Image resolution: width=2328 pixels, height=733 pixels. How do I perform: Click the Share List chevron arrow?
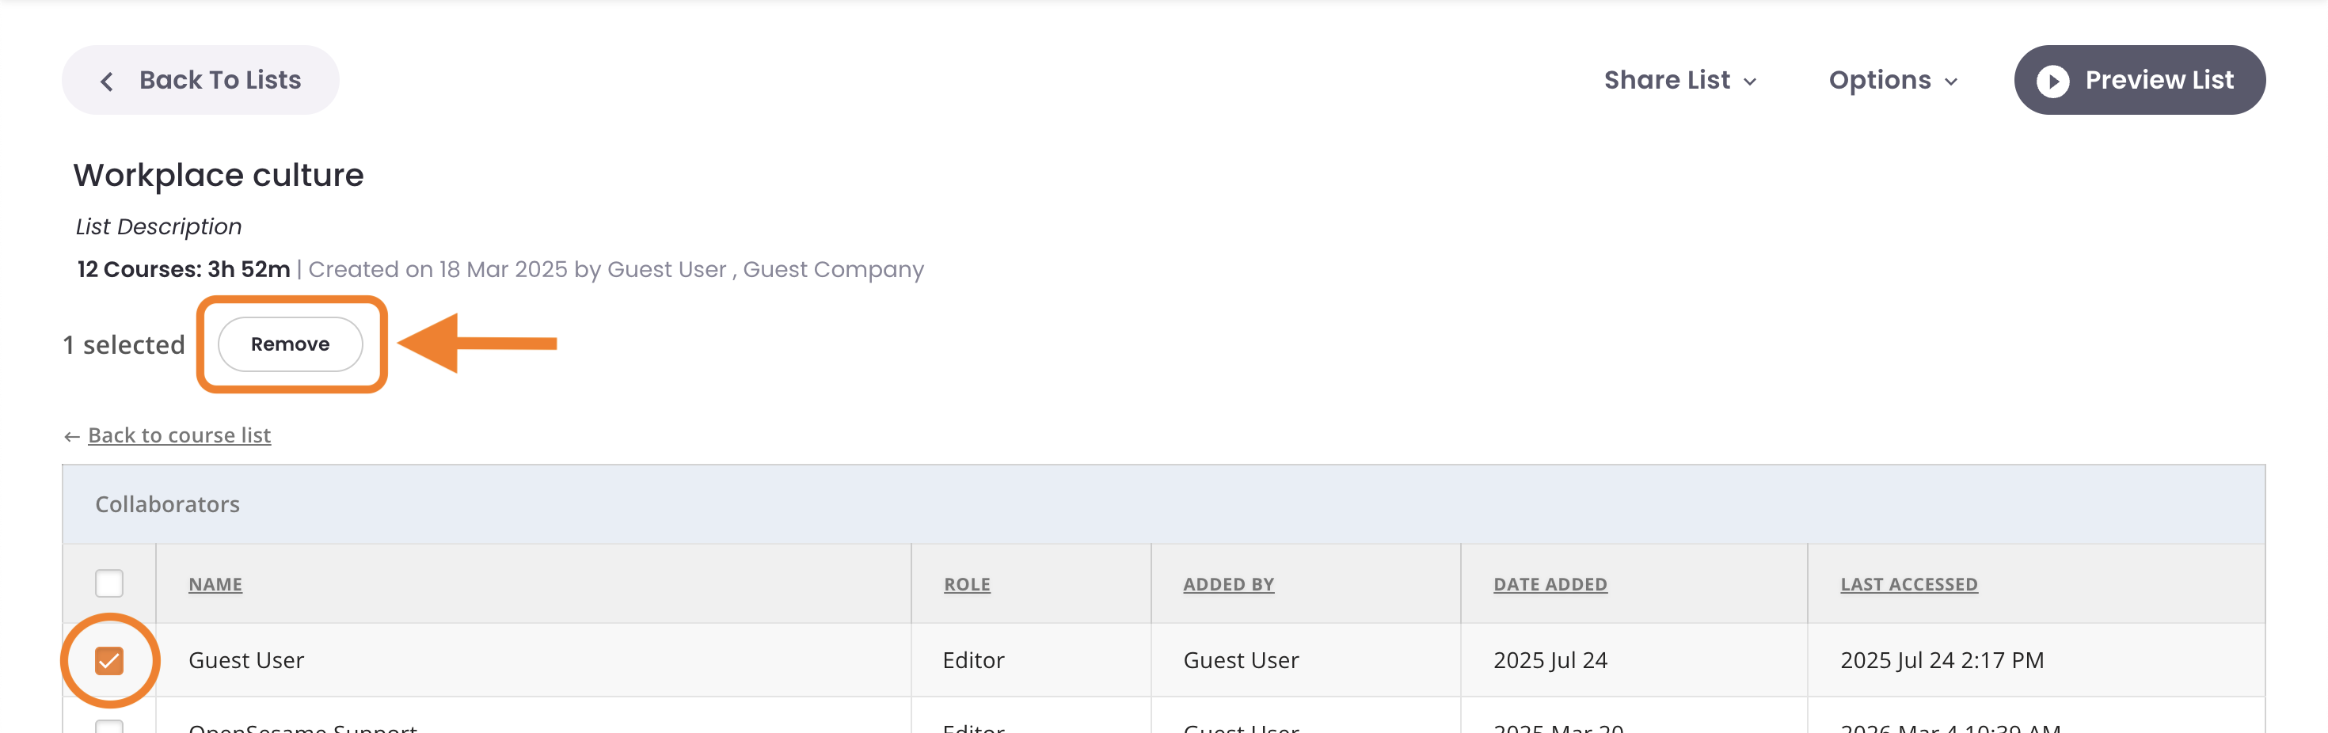click(1751, 82)
